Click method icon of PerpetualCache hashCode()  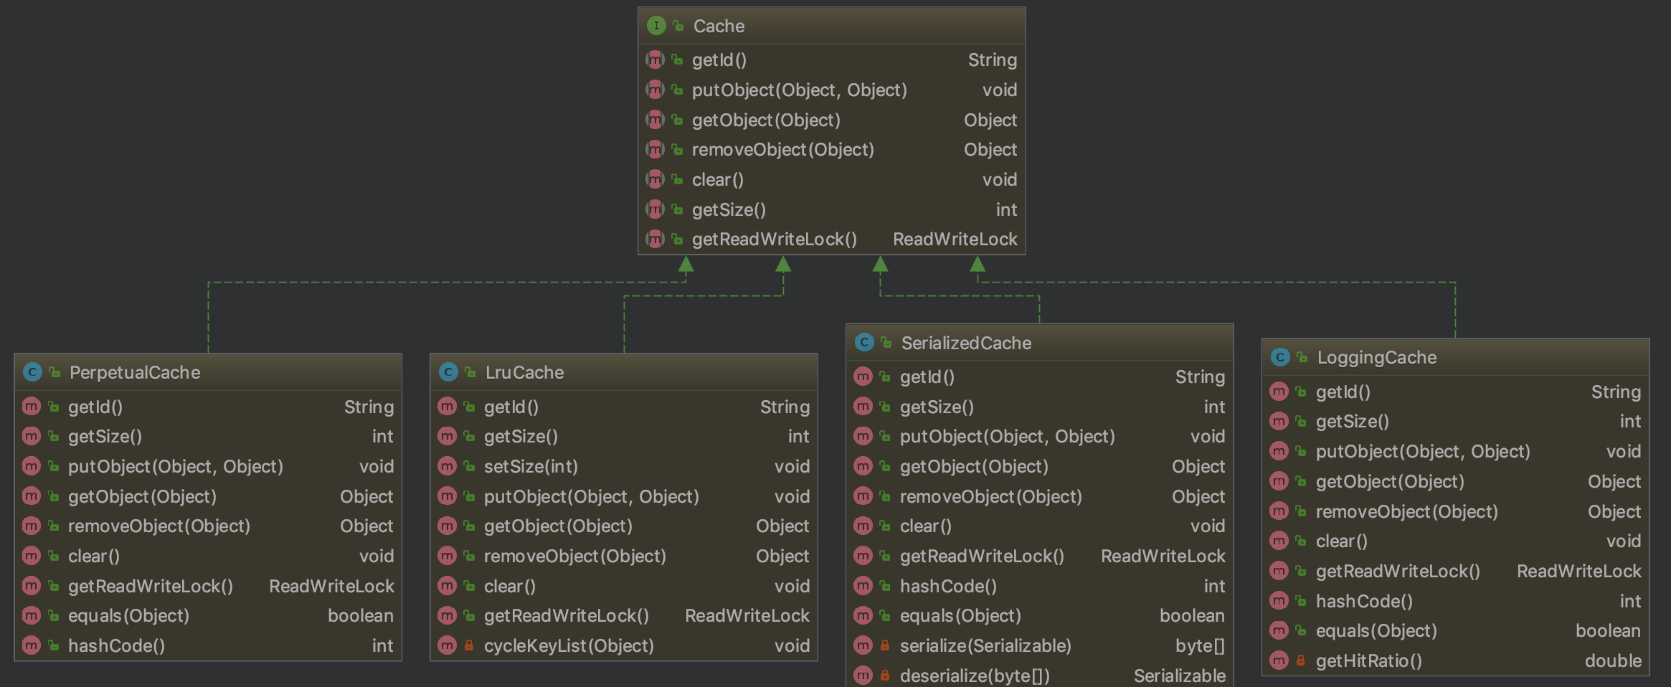(31, 645)
